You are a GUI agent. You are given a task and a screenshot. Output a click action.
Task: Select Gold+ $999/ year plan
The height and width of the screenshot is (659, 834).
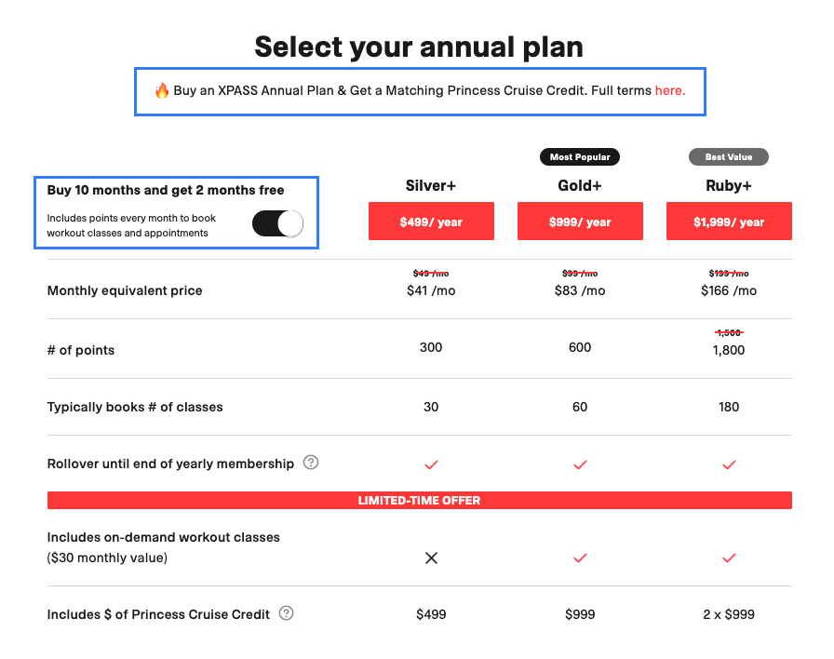580,222
